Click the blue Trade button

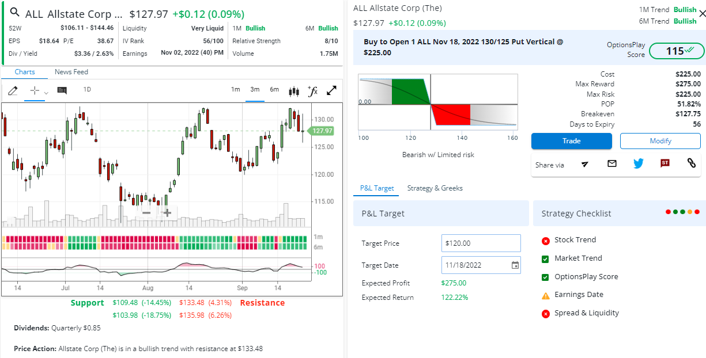coord(572,141)
